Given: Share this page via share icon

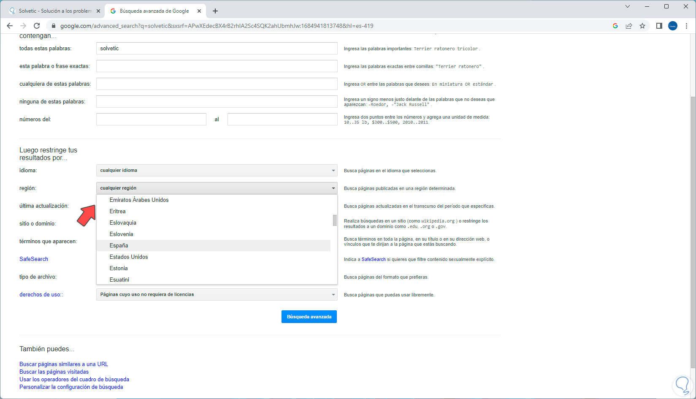Looking at the screenshot, I should point(629,26).
